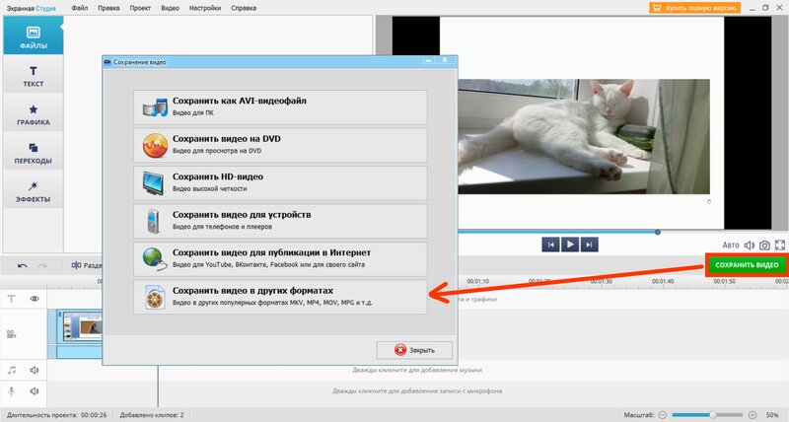789x422 pixels.
Task: Choose Сохранить видео для устройств option
Action: pyautogui.click(x=280, y=221)
